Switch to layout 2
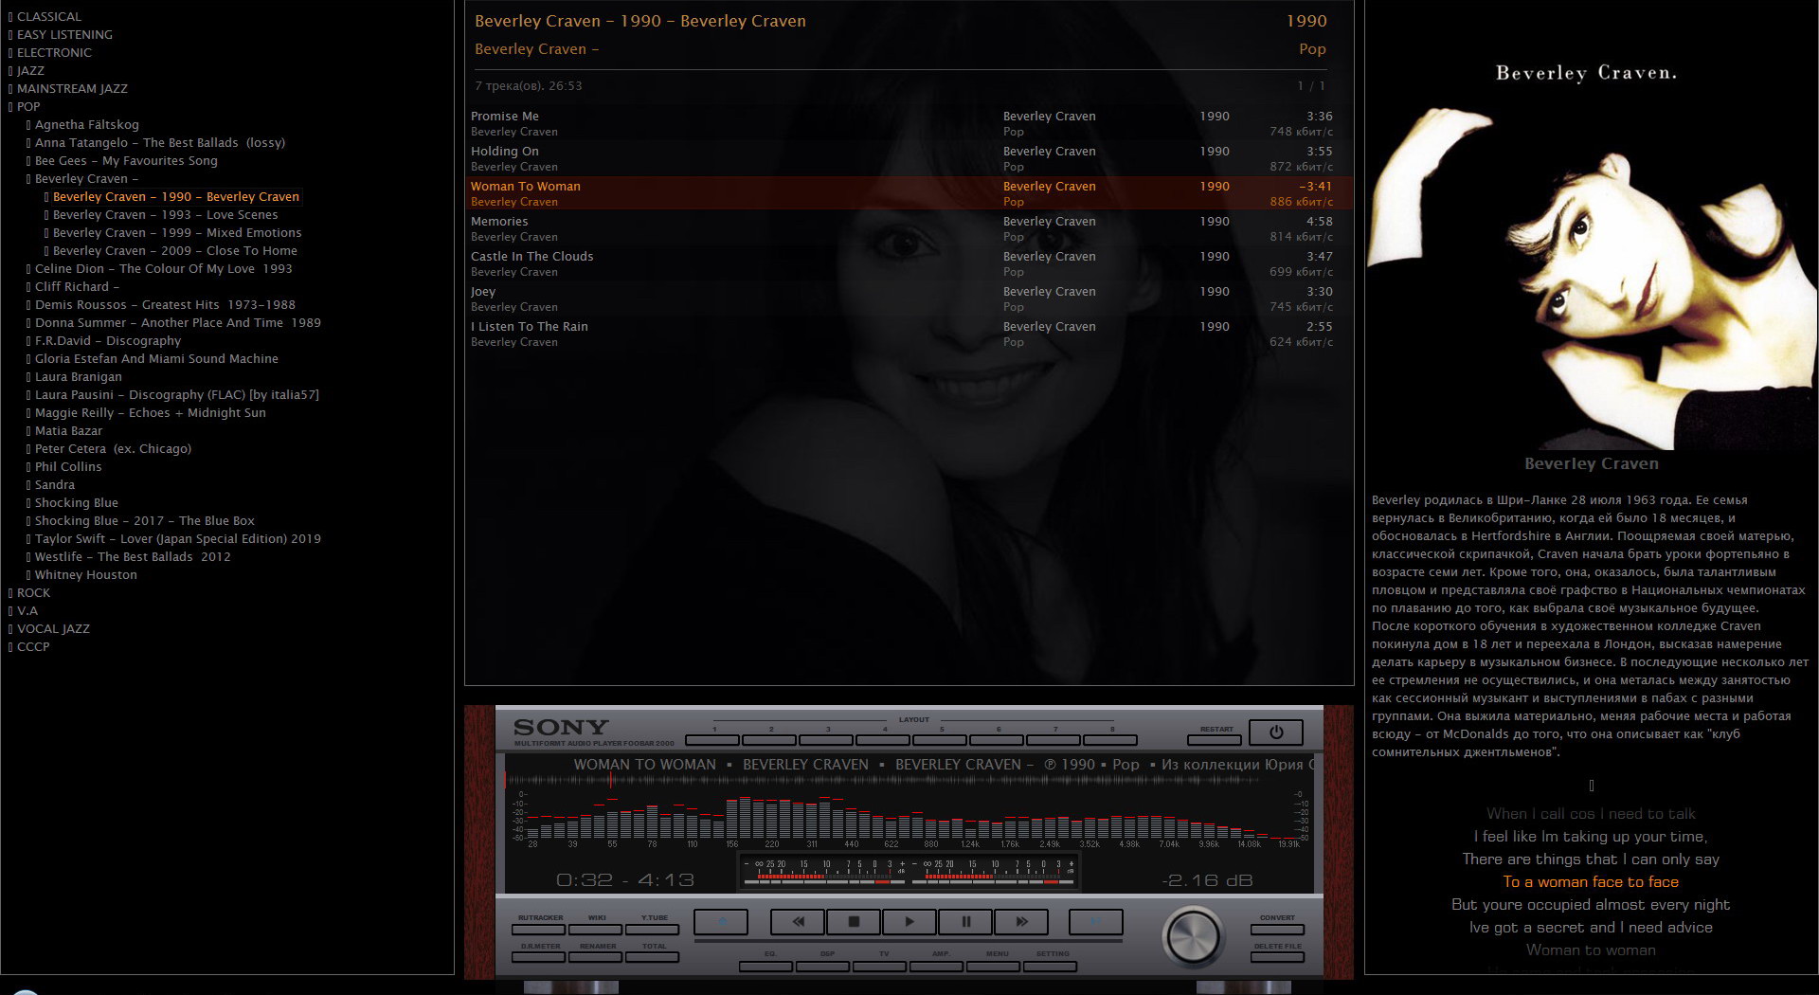 click(x=770, y=739)
